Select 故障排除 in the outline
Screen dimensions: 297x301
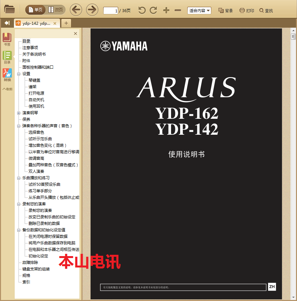tap(30, 262)
